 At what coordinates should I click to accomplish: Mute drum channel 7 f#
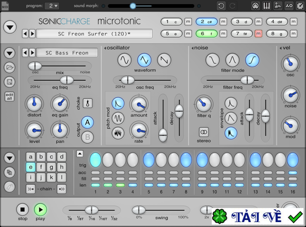click(x=258, y=34)
